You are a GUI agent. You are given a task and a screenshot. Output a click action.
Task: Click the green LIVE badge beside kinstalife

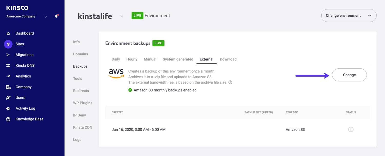tap(137, 16)
